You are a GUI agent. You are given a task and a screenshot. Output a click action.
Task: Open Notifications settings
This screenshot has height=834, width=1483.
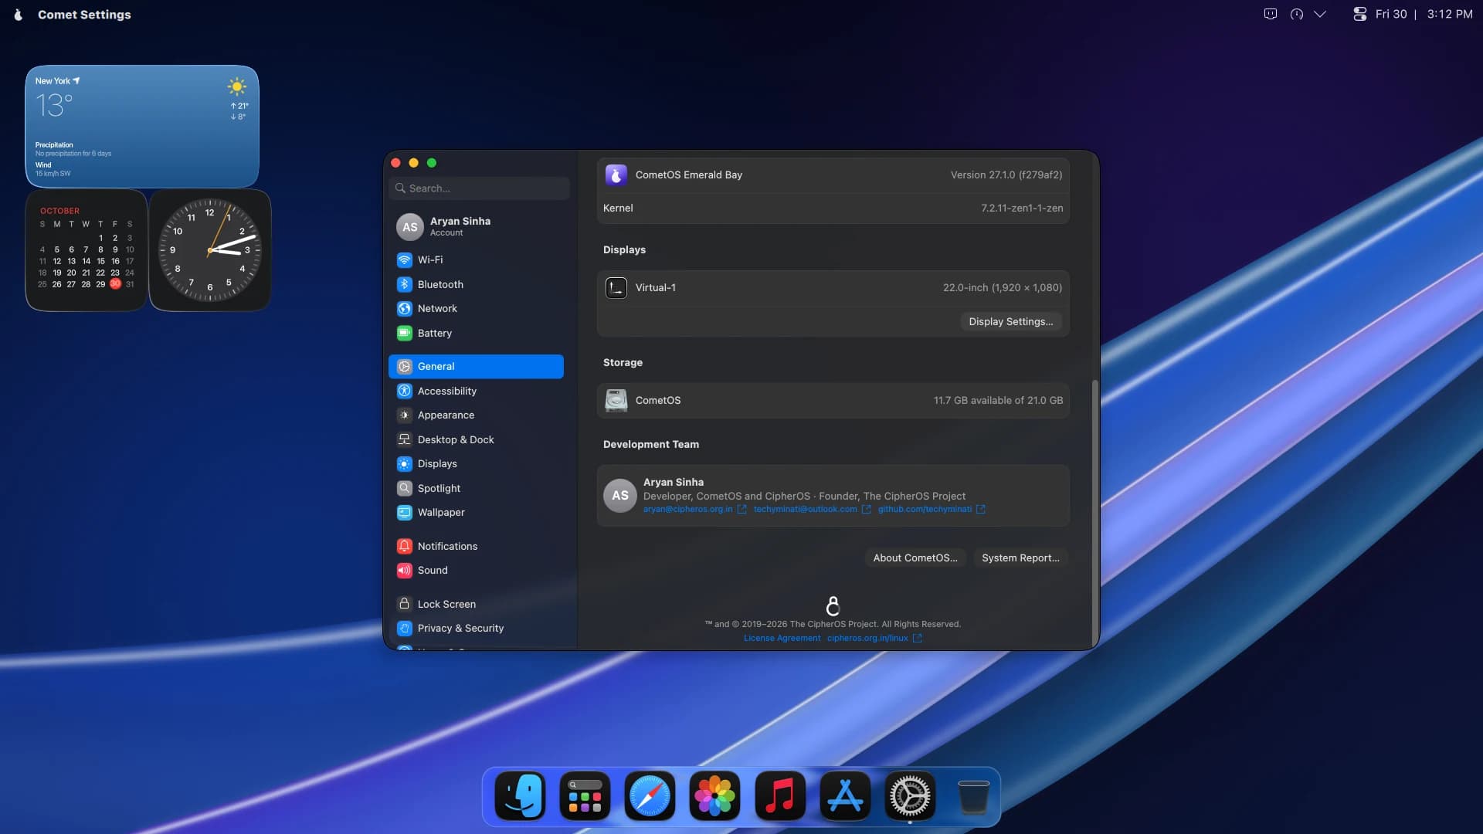476,546
